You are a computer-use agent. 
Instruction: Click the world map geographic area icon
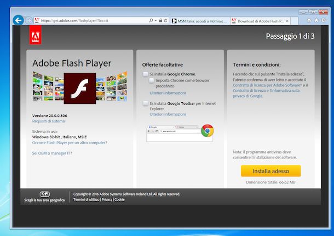click(44, 194)
